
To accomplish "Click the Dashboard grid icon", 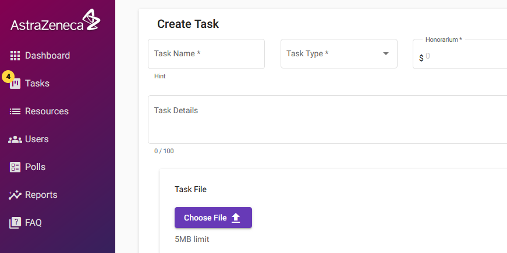I will click(15, 56).
